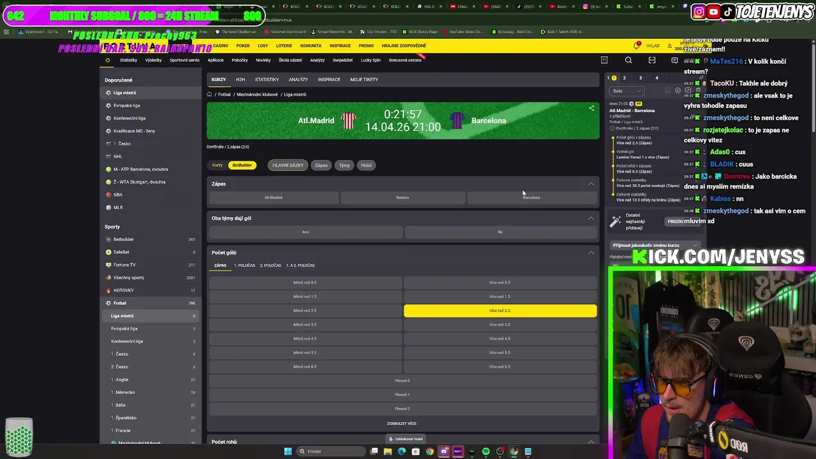816x459 pixels.
Task: Select Remíza draw odds
Action: 402,198
